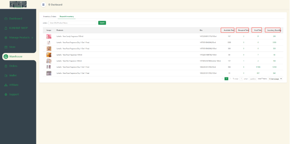Click the Image column header
291x144 pixels.
(49, 30)
